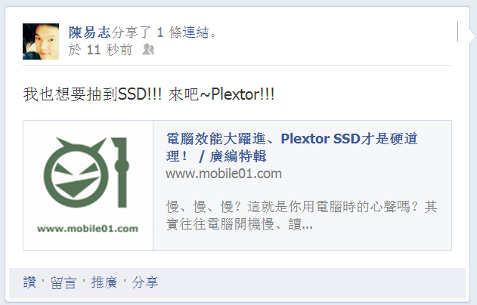Click the vertical gray bar at top-right corner
Screen dimensions: 477x305
coord(458,32)
